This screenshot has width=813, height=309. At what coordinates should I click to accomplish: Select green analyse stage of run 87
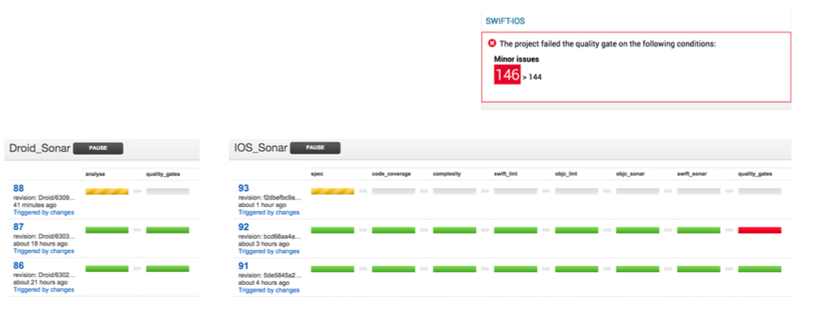pyautogui.click(x=107, y=230)
